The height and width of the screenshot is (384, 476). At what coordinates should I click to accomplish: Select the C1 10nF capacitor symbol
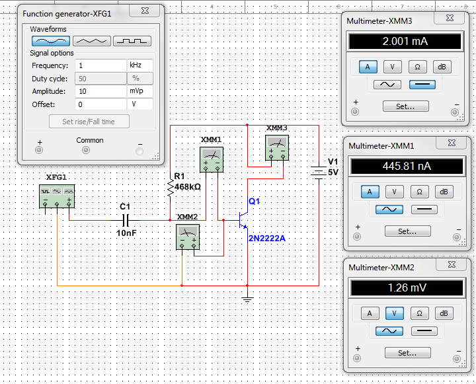point(126,219)
